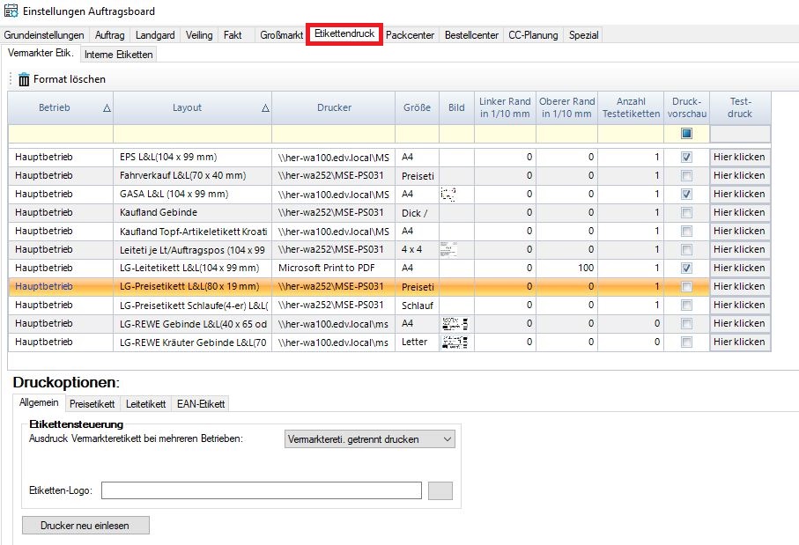The width and height of the screenshot is (799, 545).
Task: Click the LG-REWE Kräuter row image thumbnail
Action: tap(455, 342)
